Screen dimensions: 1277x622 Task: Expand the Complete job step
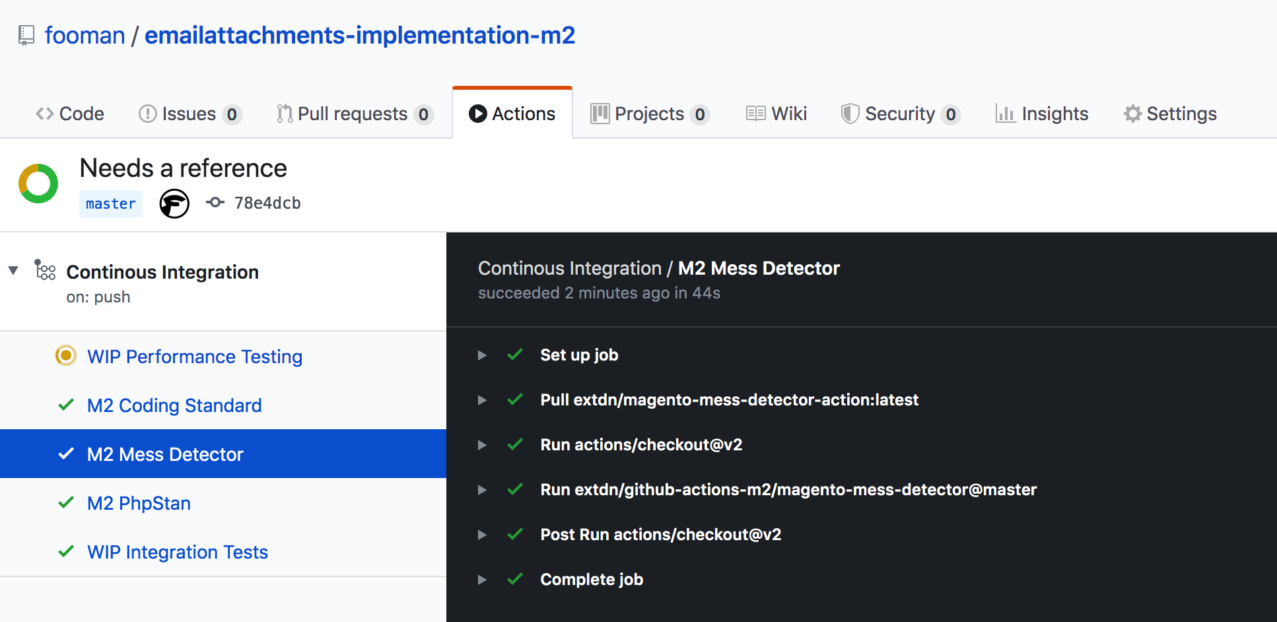click(x=482, y=580)
